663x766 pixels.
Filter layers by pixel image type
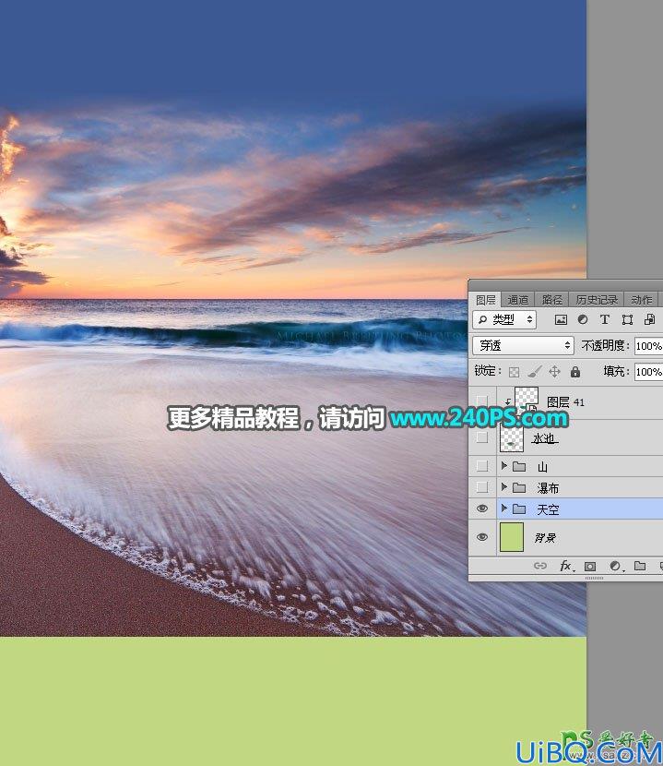click(x=561, y=319)
